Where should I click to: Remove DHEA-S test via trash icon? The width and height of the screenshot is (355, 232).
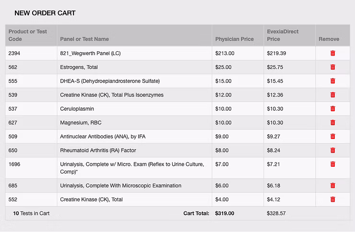pos(332,81)
